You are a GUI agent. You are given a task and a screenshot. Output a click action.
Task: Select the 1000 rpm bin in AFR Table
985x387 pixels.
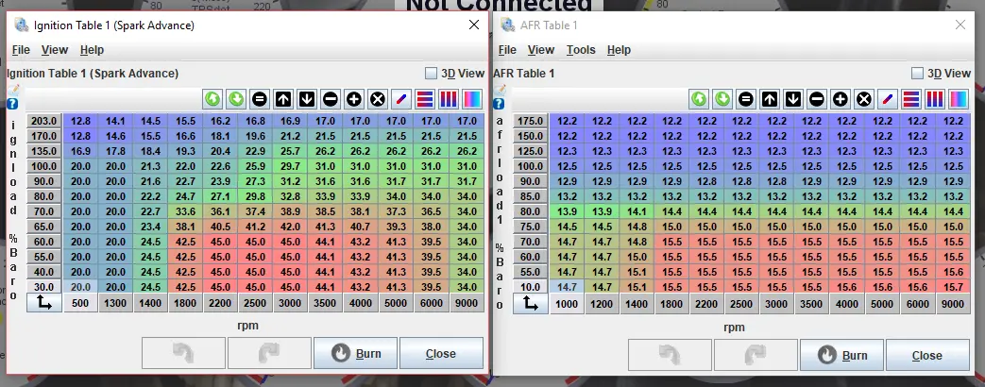(568, 304)
